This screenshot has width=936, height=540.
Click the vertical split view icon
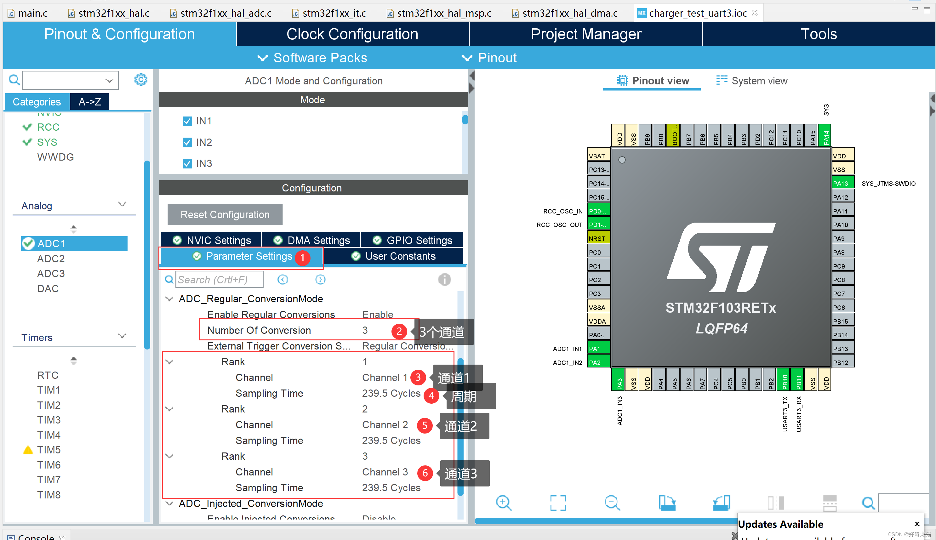(776, 503)
